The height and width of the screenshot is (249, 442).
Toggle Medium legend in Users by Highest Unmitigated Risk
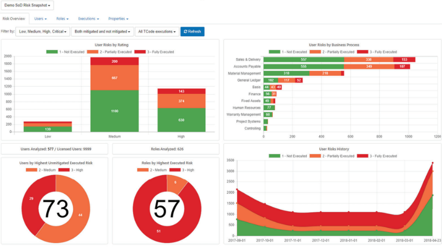pos(40,170)
